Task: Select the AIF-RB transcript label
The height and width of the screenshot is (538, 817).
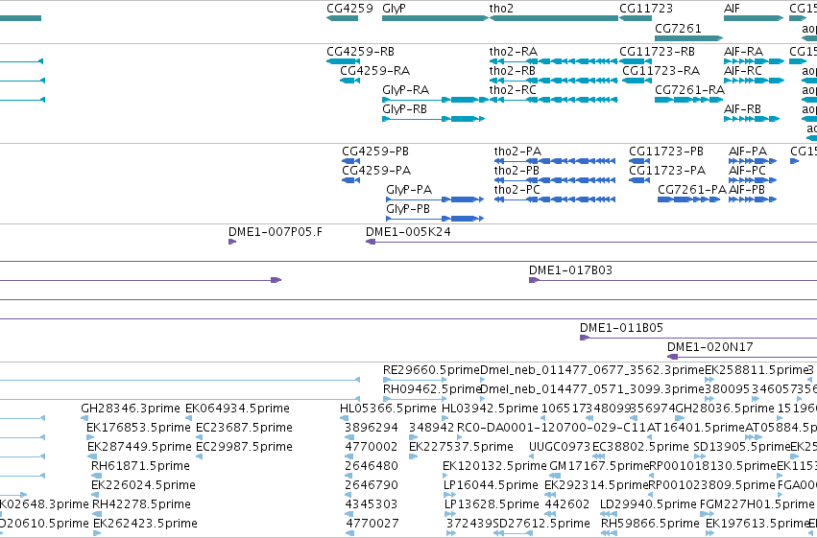Action: 742,109
